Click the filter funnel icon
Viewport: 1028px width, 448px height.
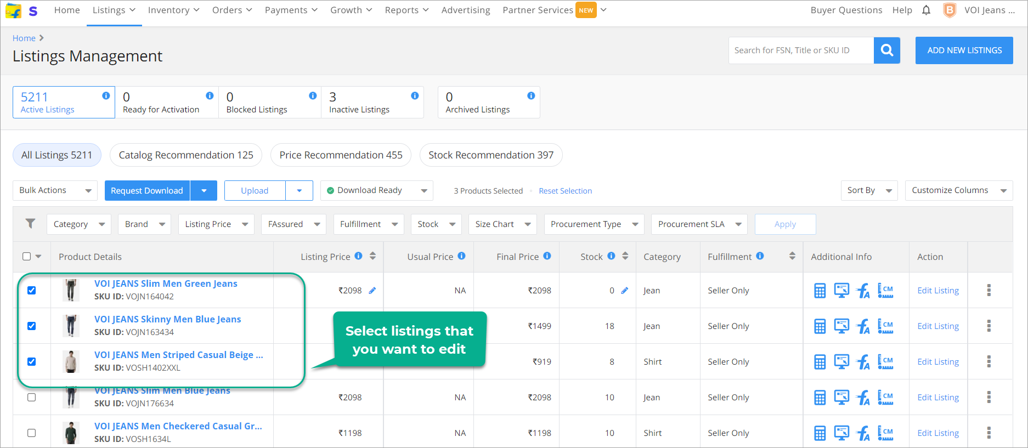[31, 223]
